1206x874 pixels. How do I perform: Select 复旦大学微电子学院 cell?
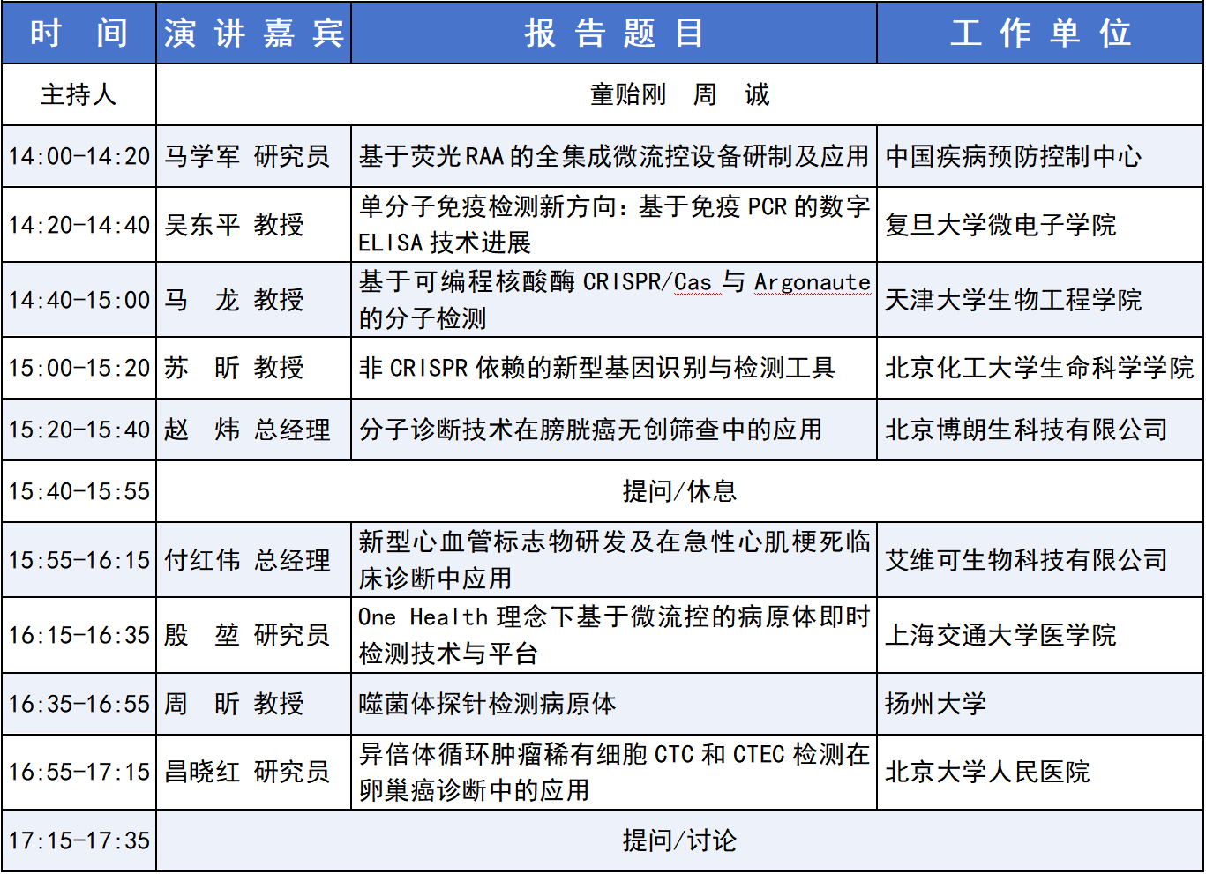[x=1040, y=225]
